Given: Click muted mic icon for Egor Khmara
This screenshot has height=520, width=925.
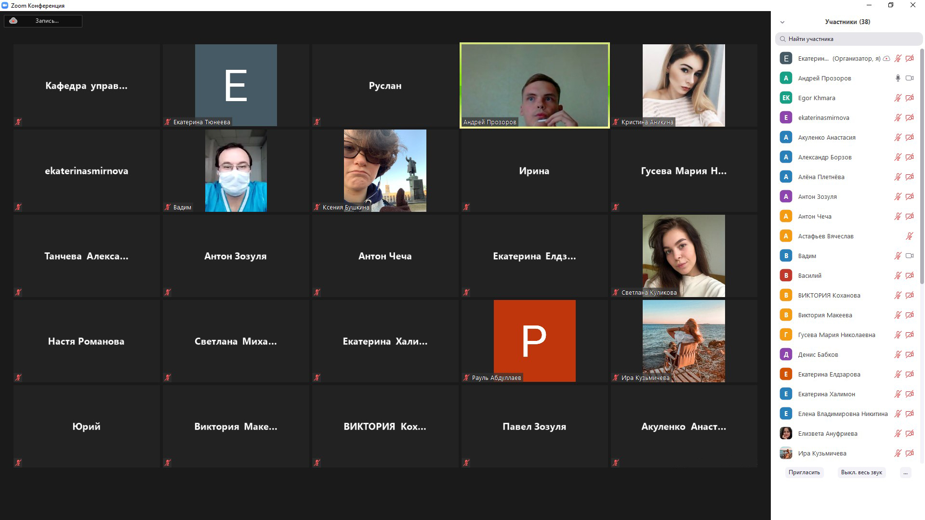Looking at the screenshot, I should tap(898, 98).
